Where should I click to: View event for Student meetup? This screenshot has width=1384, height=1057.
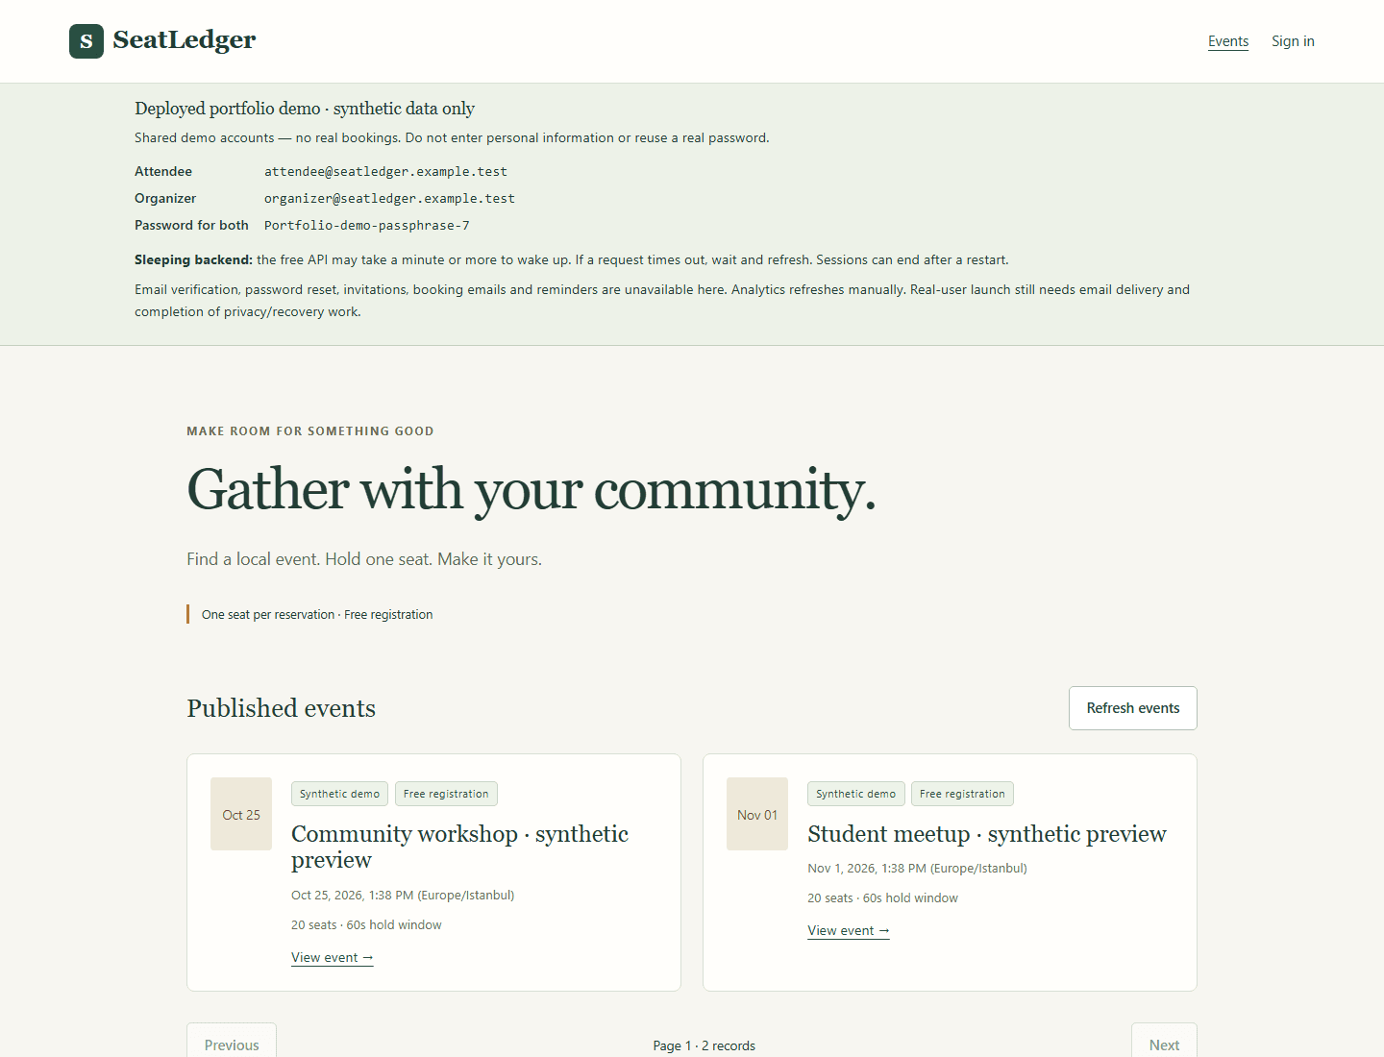point(849,931)
